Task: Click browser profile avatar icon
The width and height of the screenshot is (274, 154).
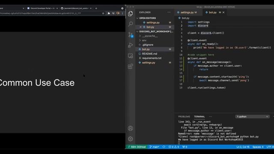Action: tap(118, 13)
